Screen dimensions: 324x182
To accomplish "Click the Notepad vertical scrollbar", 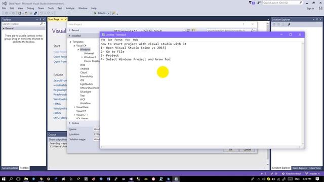I will pyautogui.click(x=303, y=93).
